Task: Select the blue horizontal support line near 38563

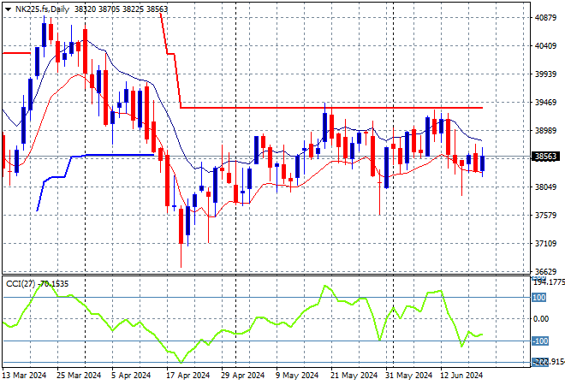Action: (x=119, y=155)
